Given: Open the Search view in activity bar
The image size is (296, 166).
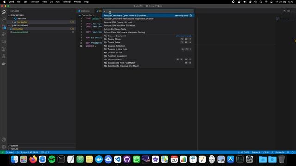Looking at the screenshot, I should coord(4,19).
